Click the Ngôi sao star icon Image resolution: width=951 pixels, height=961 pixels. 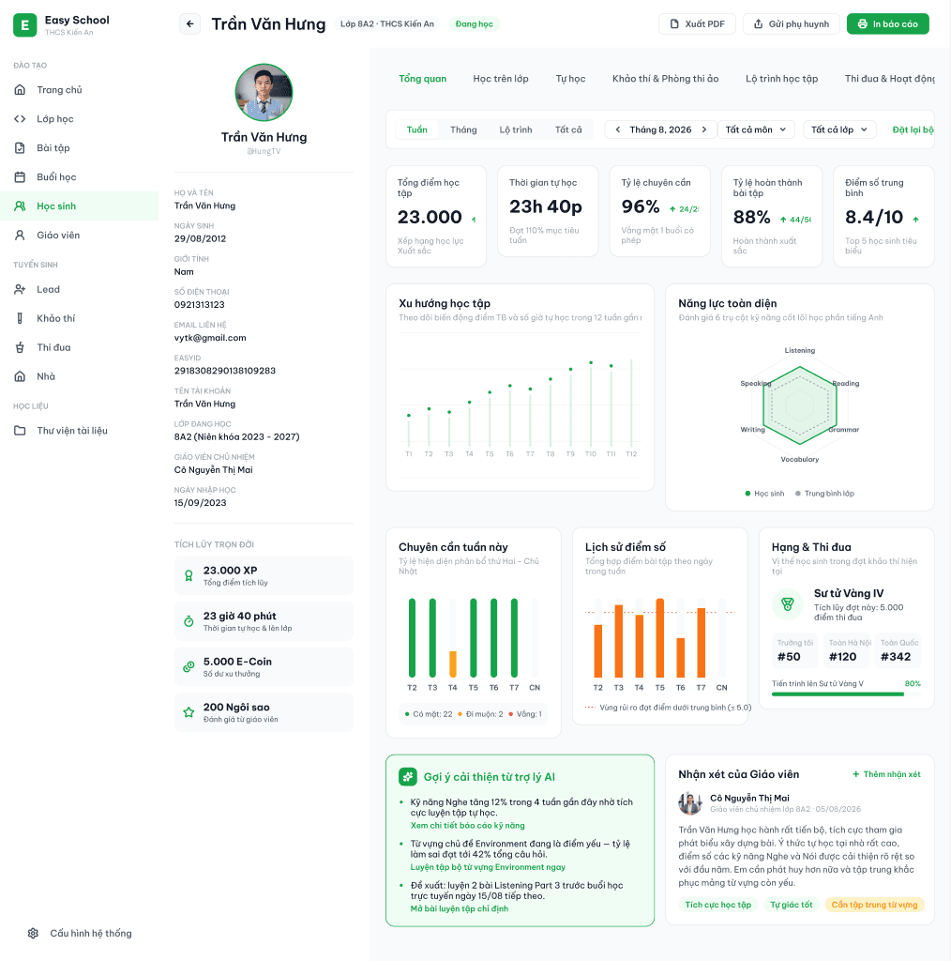[189, 712]
